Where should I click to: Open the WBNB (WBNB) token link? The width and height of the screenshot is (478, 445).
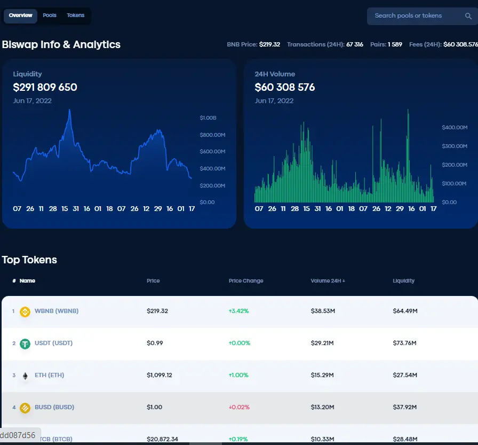pos(57,311)
